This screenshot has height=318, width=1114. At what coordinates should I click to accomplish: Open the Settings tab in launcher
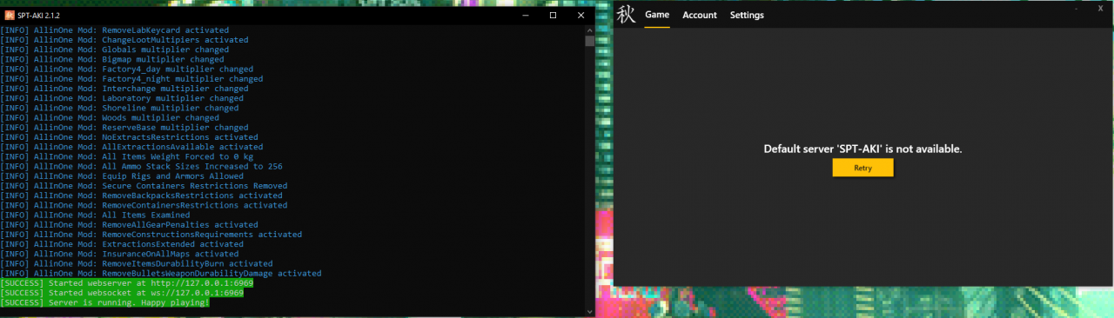point(747,15)
